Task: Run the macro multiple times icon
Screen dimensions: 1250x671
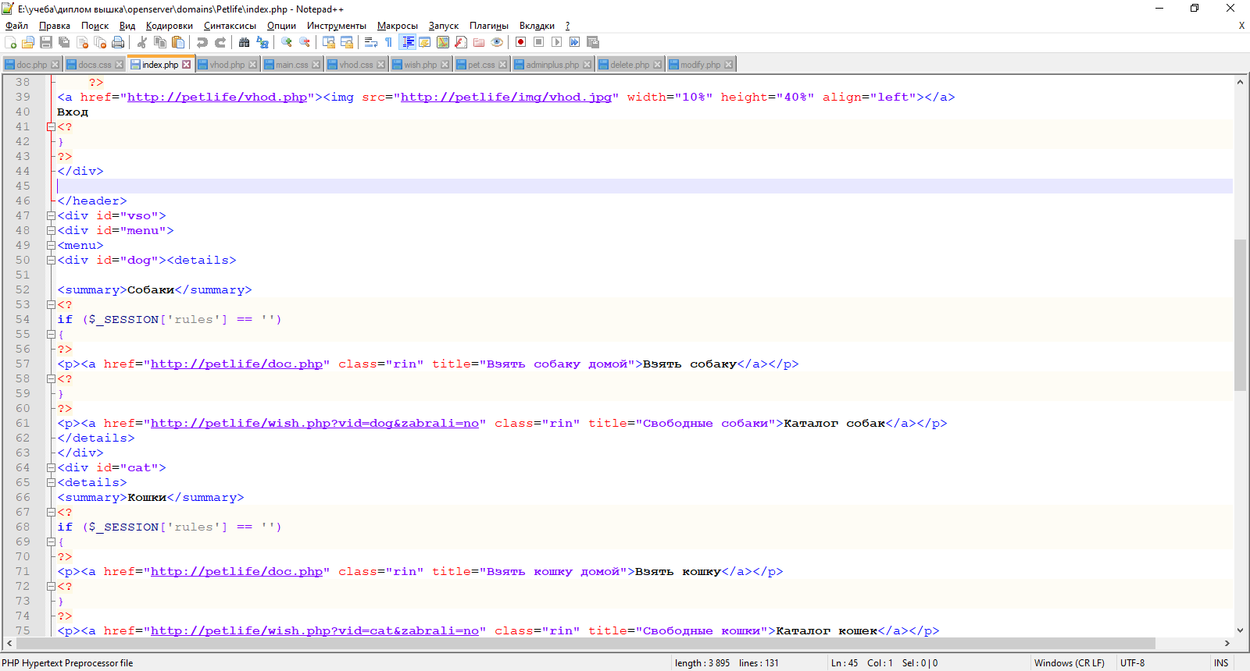Action: (574, 42)
